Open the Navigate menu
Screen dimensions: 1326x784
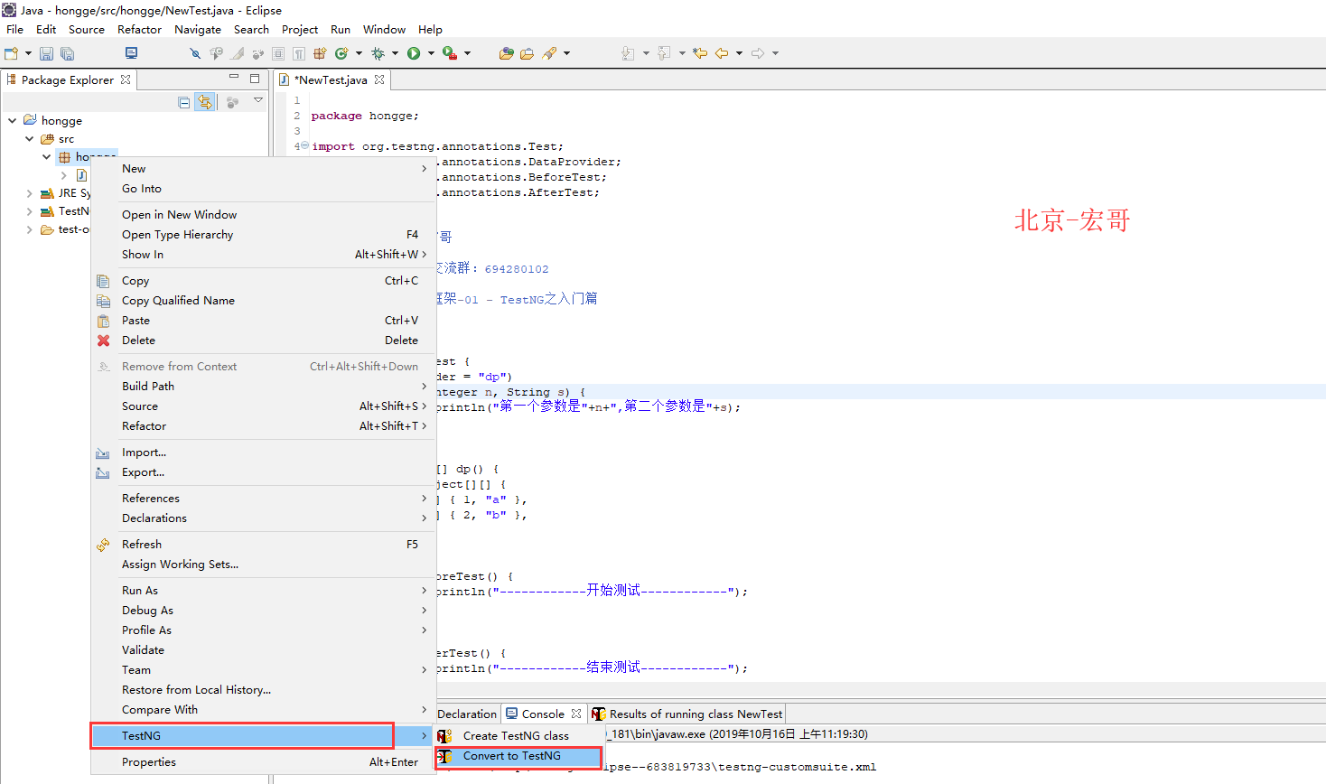coord(198,29)
